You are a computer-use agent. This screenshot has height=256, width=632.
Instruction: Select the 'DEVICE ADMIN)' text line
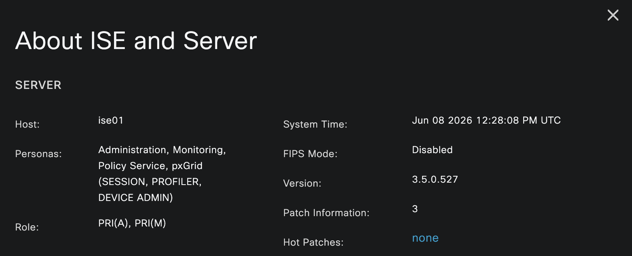tap(136, 198)
